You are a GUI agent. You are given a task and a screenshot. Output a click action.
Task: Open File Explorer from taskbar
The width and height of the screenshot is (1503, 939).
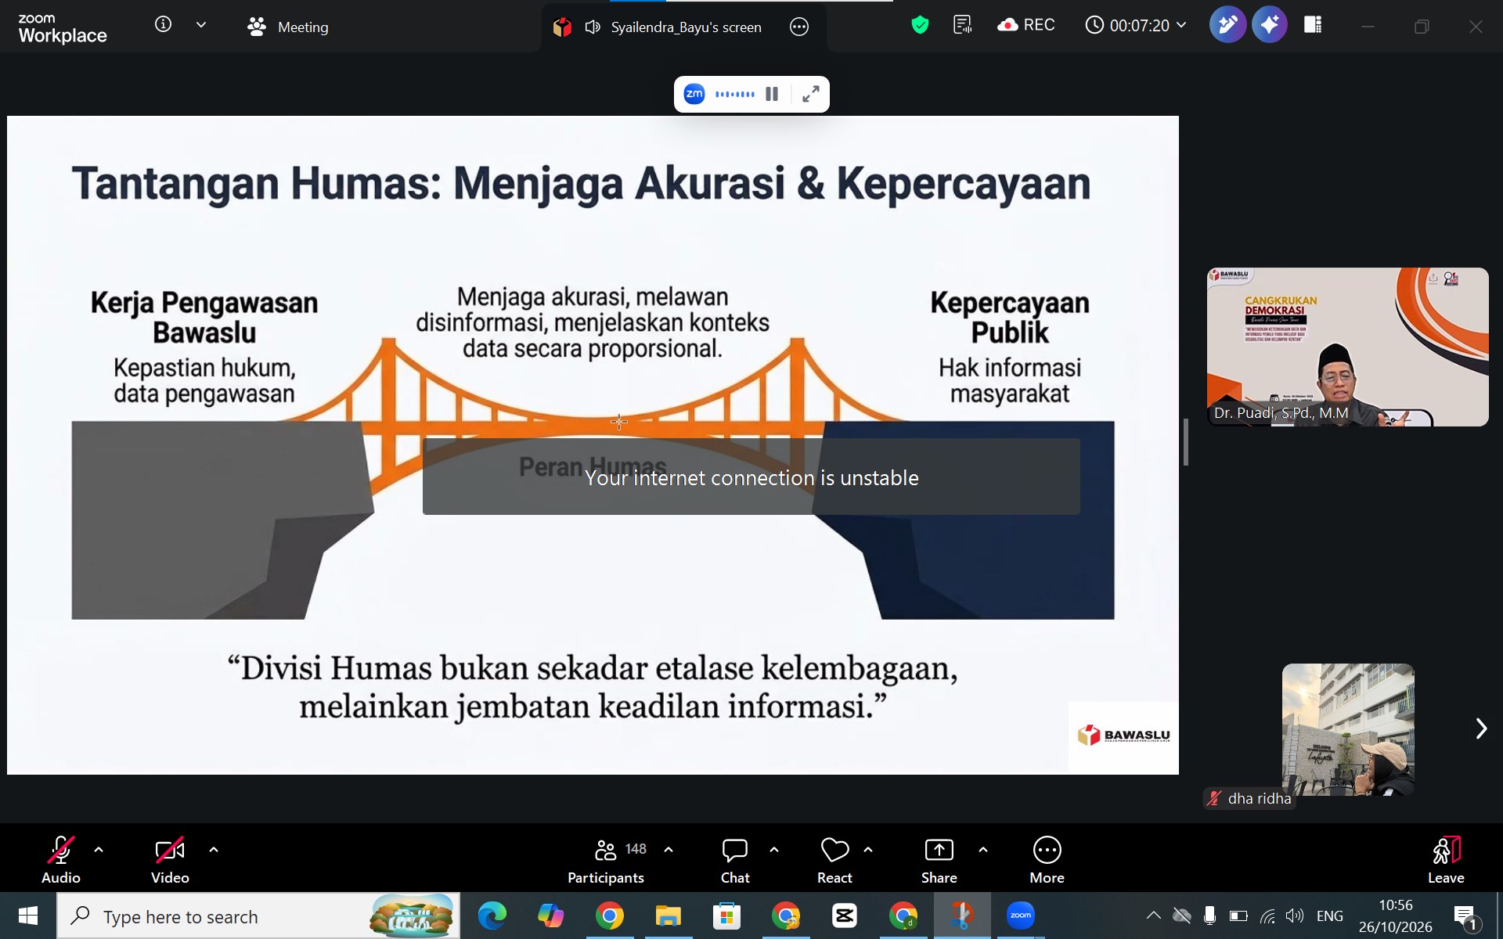click(669, 916)
